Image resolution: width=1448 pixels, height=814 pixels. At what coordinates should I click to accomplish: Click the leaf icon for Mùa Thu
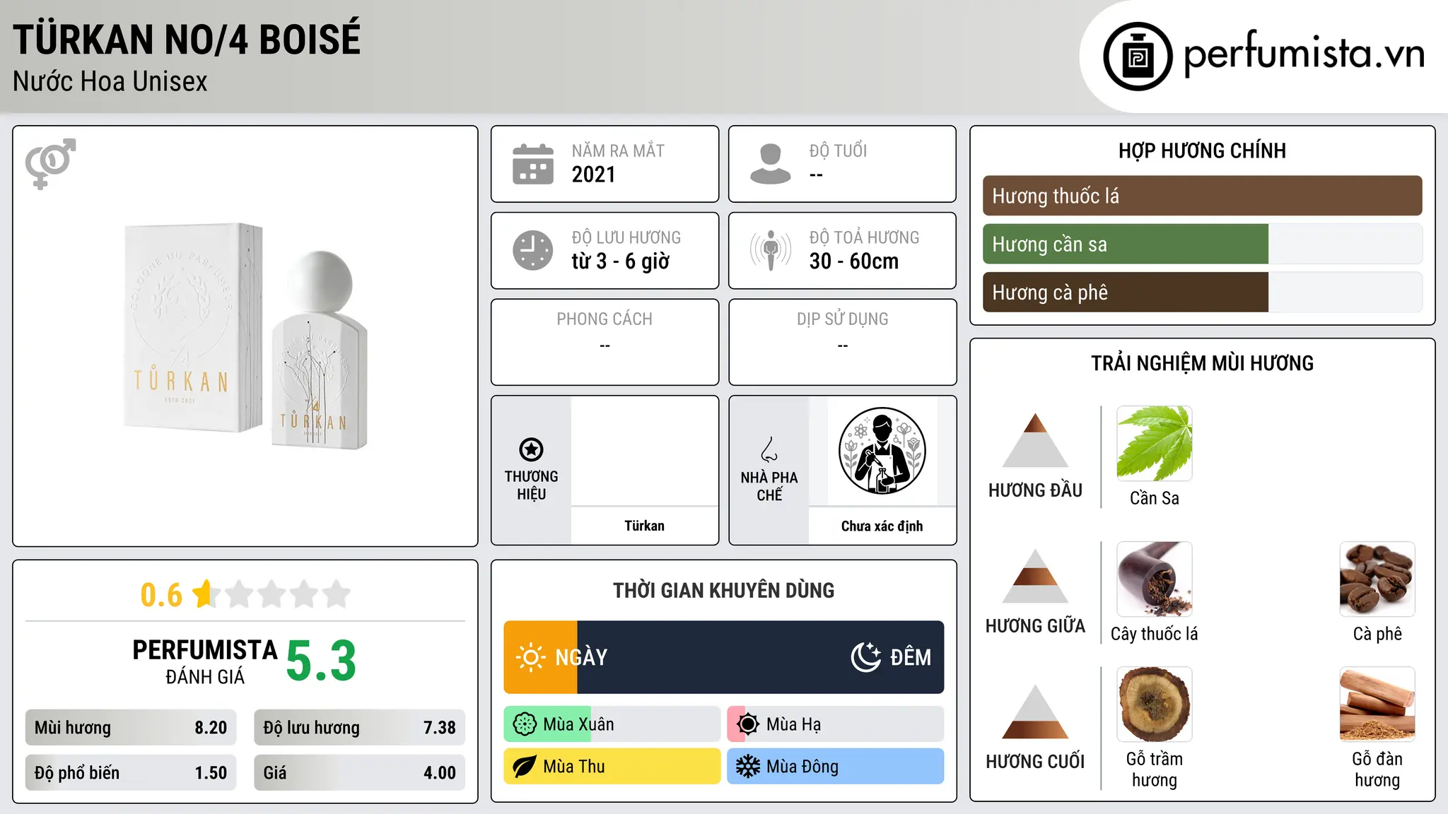(x=525, y=767)
